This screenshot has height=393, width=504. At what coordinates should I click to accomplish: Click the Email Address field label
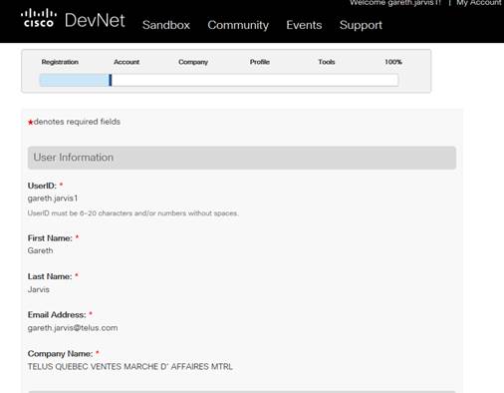[57, 315]
